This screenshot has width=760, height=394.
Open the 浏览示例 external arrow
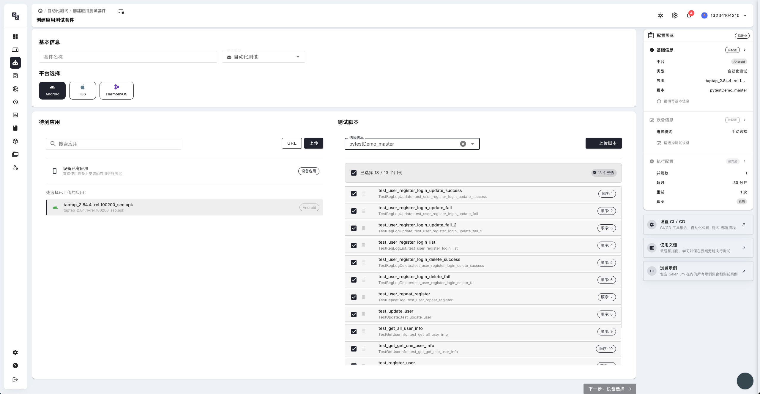point(744,271)
